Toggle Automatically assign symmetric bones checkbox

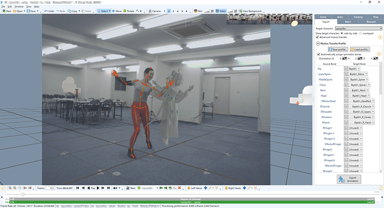[x=319, y=54]
